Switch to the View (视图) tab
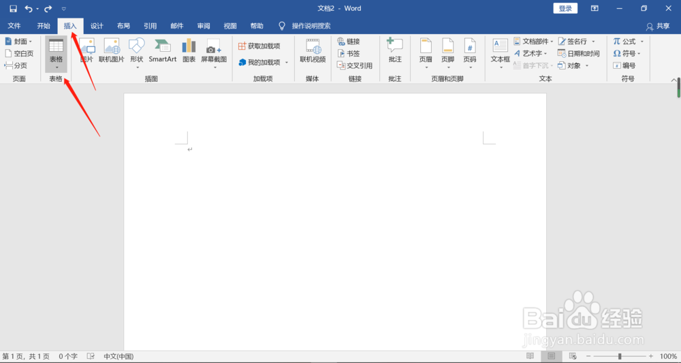Viewport: 681px width, 363px height. [230, 26]
